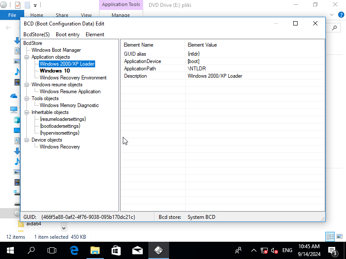346x259 pixels.
Task: Click Explorer back arrow
Action: pyautogui.click(x=8, y=28)
